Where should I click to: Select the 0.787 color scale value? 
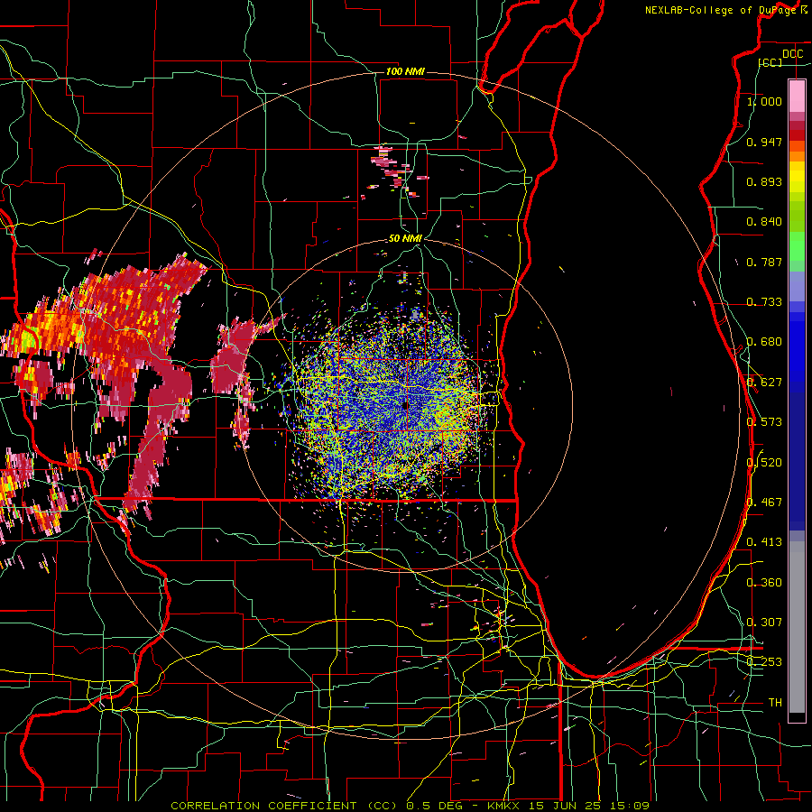point(764,262)
